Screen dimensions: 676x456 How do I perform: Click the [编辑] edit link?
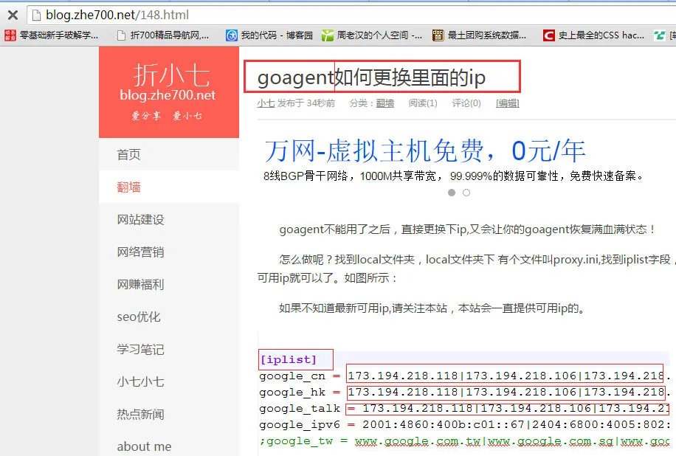[507, 103]
